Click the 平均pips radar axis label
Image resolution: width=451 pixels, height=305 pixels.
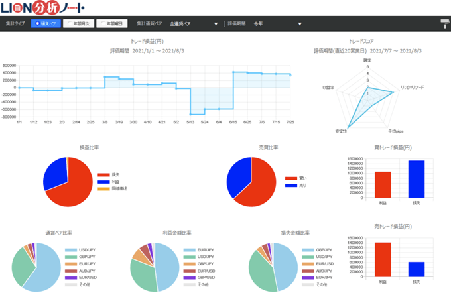[x=396, y=131]
